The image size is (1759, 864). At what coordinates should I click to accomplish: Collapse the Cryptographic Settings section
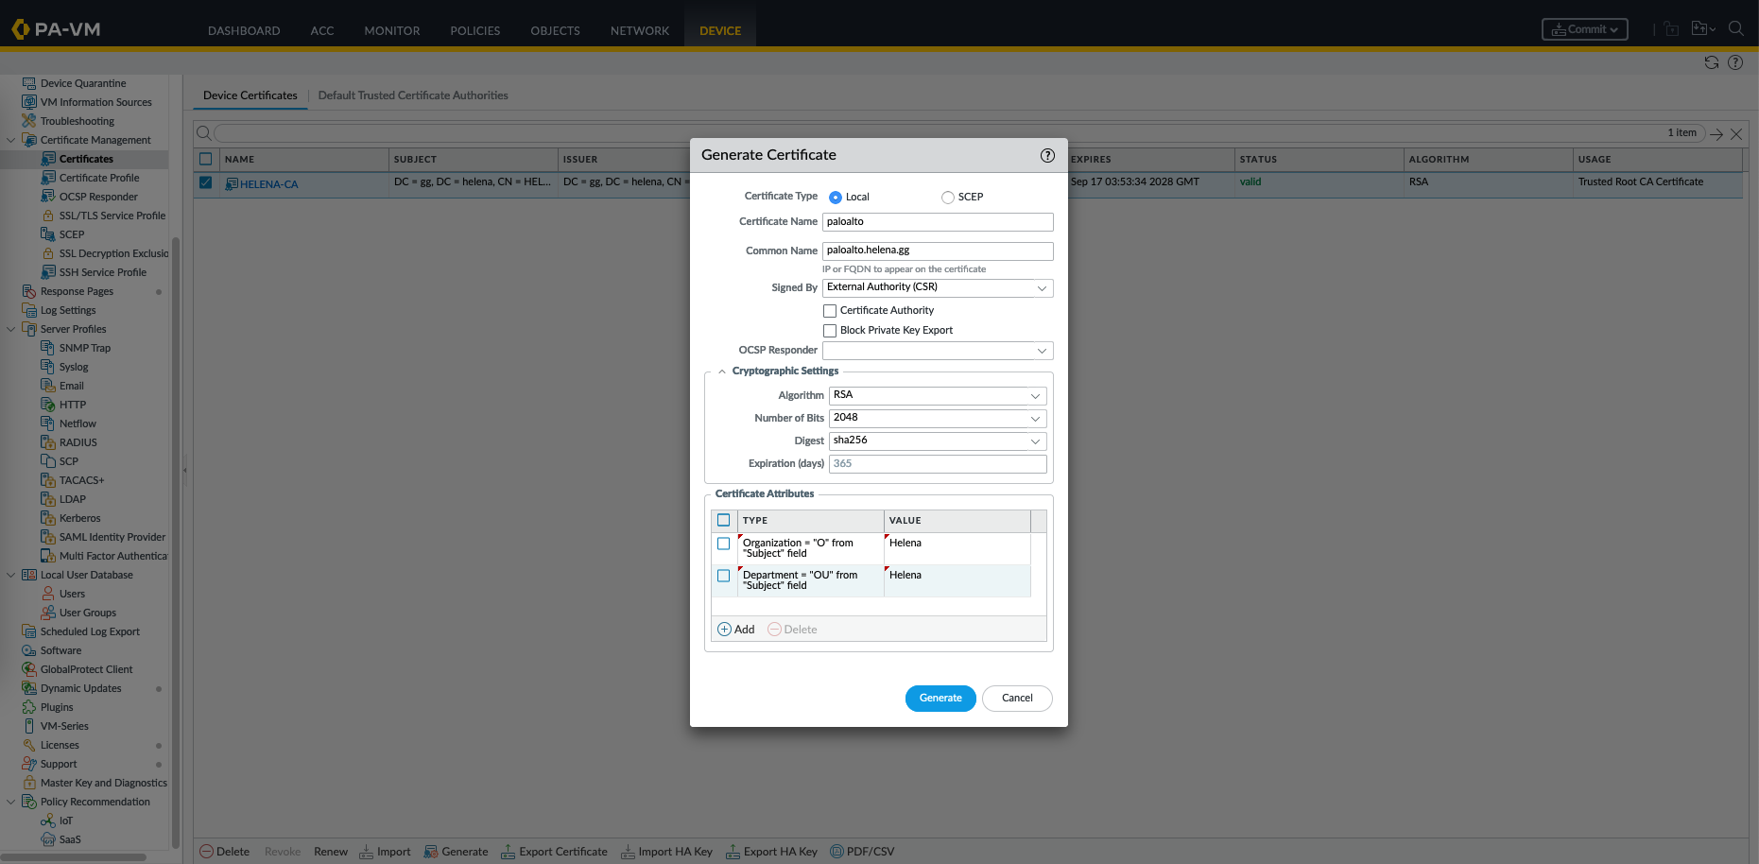click(722, 372)
